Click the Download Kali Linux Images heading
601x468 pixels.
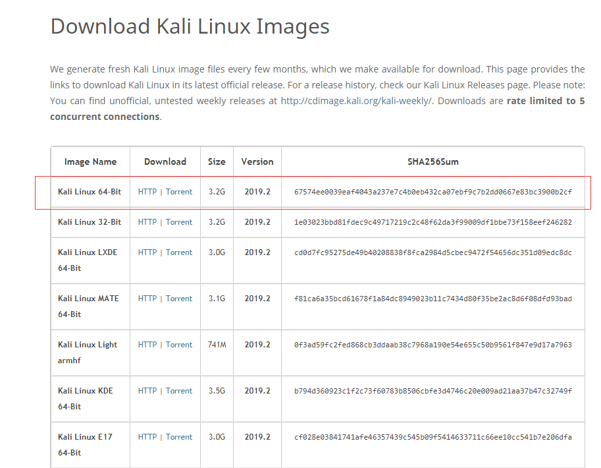(x=190, y=26)
